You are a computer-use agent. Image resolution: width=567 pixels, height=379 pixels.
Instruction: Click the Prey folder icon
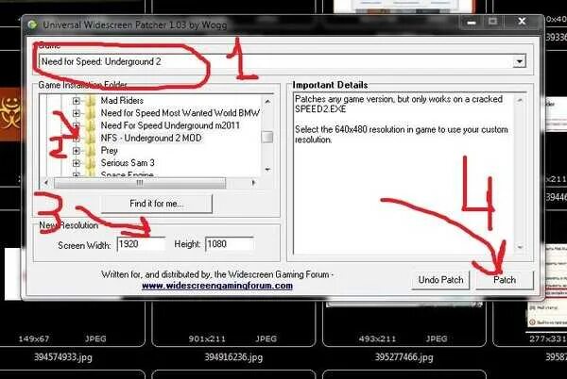[90, 151]
